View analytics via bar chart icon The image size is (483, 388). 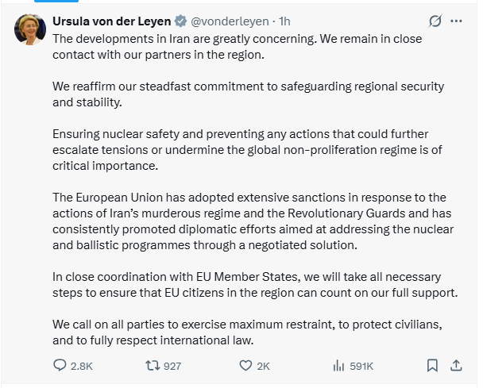(338, 366)
